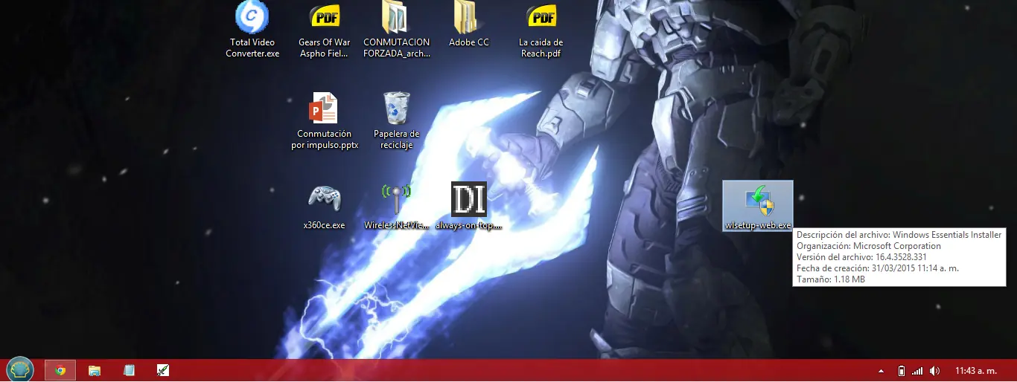Open the Start menu shell button
Image resolution: width=1017 pixels, height=382 pixels.
pos(20,369)
